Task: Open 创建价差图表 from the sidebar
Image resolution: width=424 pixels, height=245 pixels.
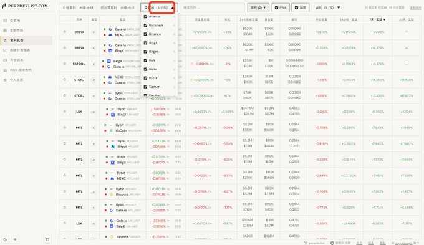Action: pos(26,50)
